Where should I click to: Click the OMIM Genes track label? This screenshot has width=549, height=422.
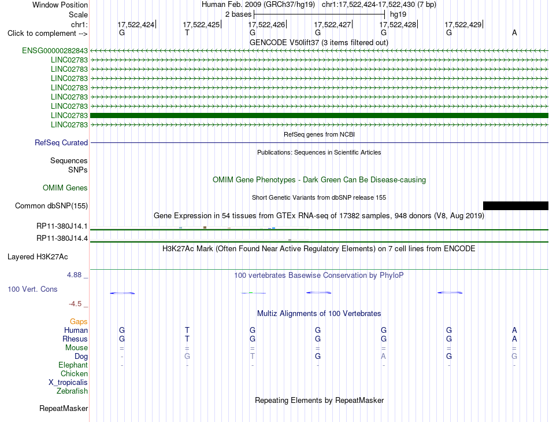click(65, 188)
